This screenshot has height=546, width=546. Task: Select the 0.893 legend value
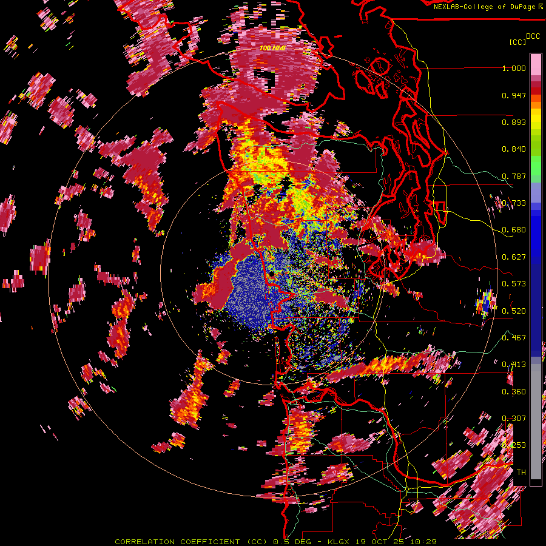pyautogui.click(x=514, y=122)
